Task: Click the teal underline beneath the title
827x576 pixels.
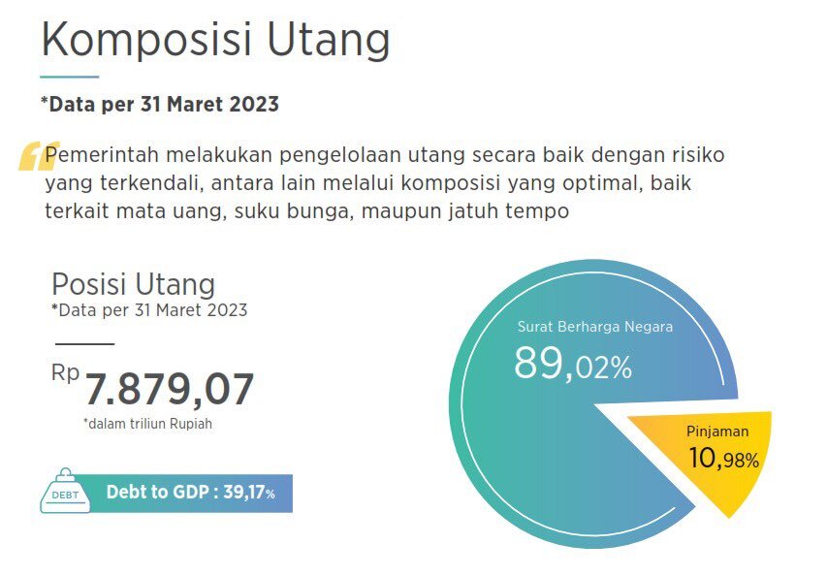Action: [x=69, y=76]
